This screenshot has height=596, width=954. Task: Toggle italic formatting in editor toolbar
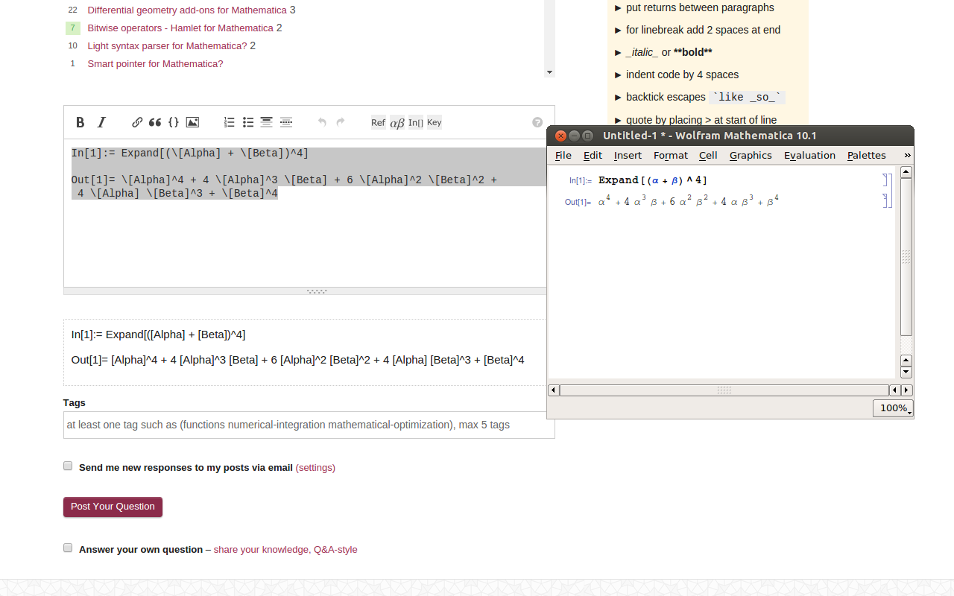point(102,122)
